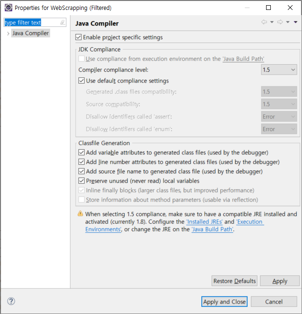
Task: Go forward using the right arrow icon
Action: pos(280,22)
